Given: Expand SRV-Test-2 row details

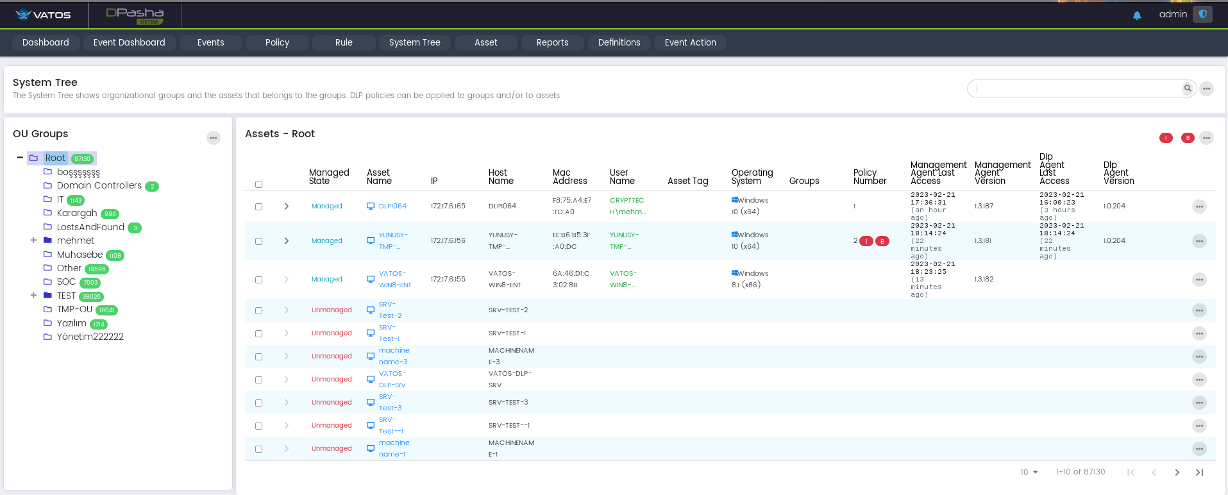Looking at the screenshot, I should point(287,310).
